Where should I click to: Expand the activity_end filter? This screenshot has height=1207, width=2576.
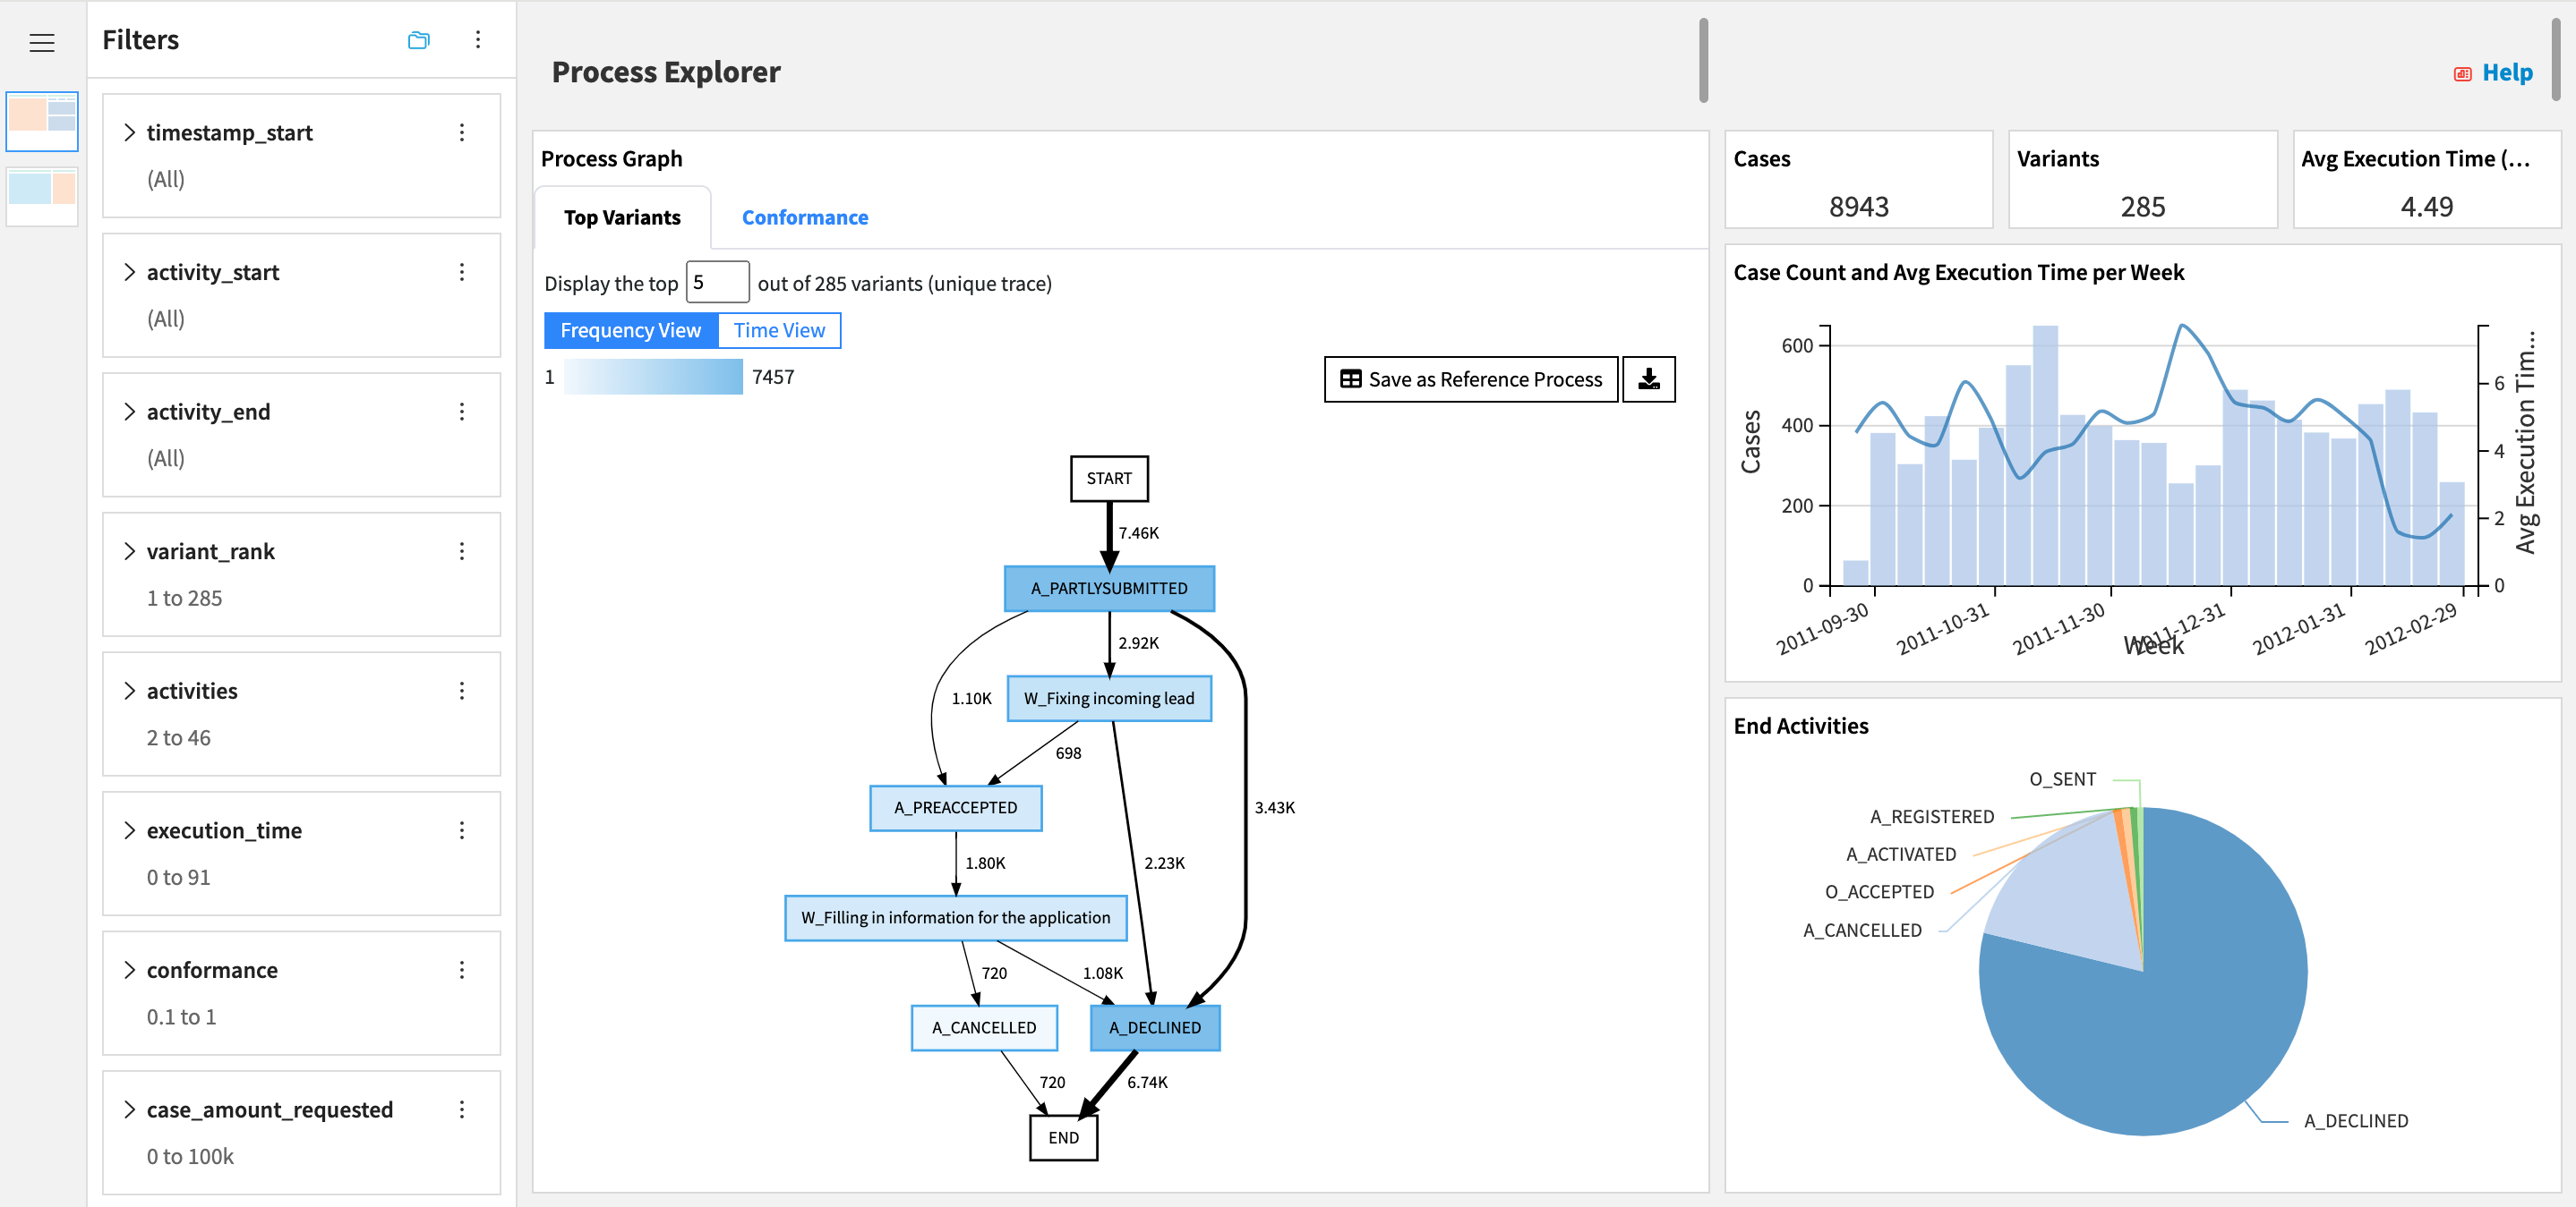point(130,411)
